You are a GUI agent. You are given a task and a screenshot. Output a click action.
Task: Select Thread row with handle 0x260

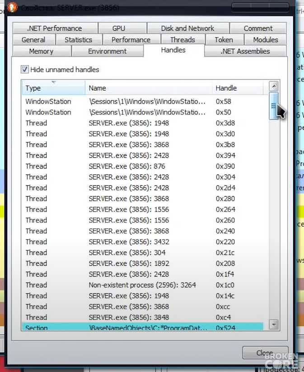click(143, 220)
